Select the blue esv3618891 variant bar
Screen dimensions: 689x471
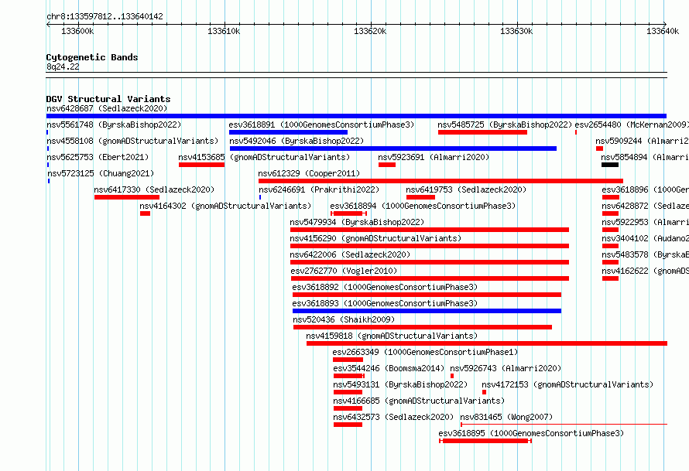pos(288,132)
